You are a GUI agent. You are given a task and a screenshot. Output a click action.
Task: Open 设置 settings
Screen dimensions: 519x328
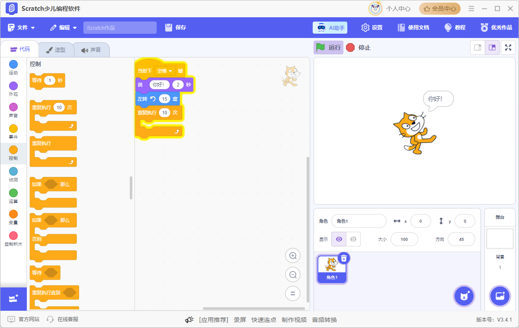coord(372,28)
